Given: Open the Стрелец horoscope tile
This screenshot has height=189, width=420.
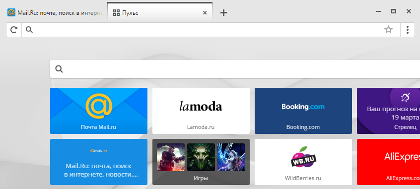Looking at the screenshot, I should (388, 111).
